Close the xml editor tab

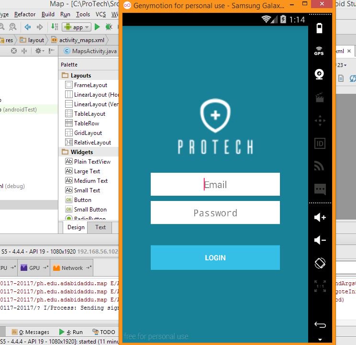pyautogui.click(x=349, y=51)
